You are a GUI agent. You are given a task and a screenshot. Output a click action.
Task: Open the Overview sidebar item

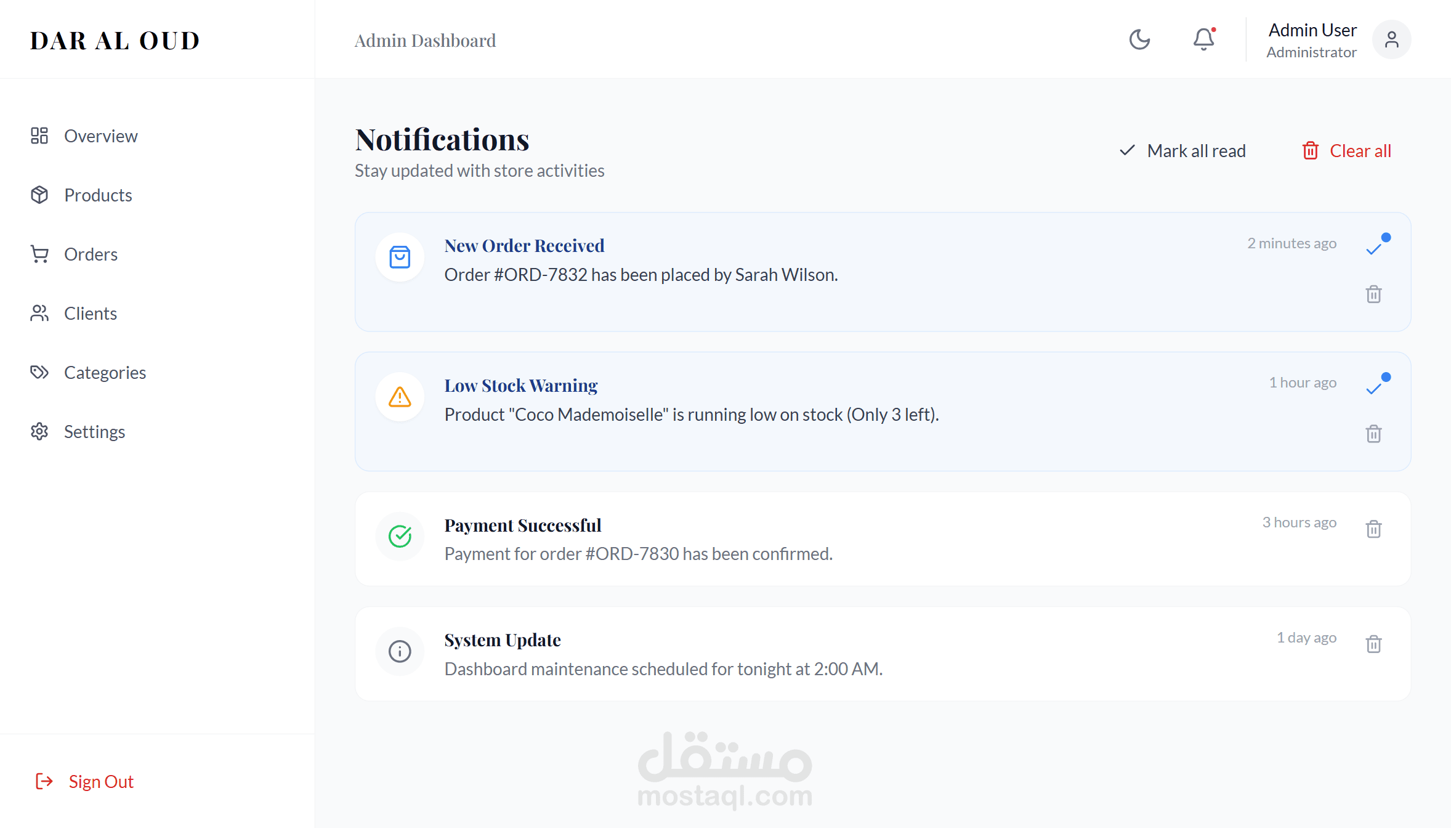pos(100,136)
